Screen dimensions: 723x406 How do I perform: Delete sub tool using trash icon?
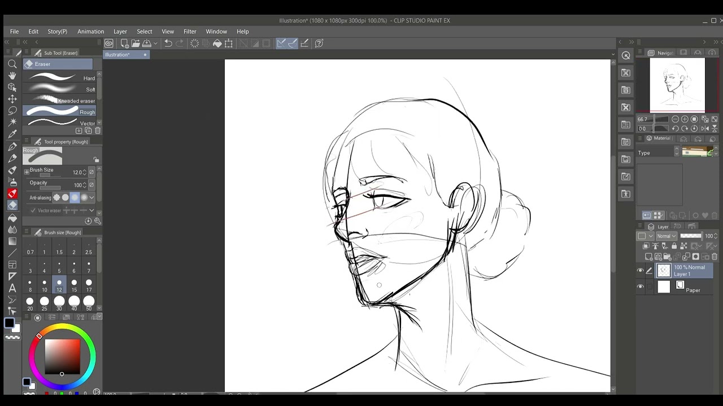point(97,131)
